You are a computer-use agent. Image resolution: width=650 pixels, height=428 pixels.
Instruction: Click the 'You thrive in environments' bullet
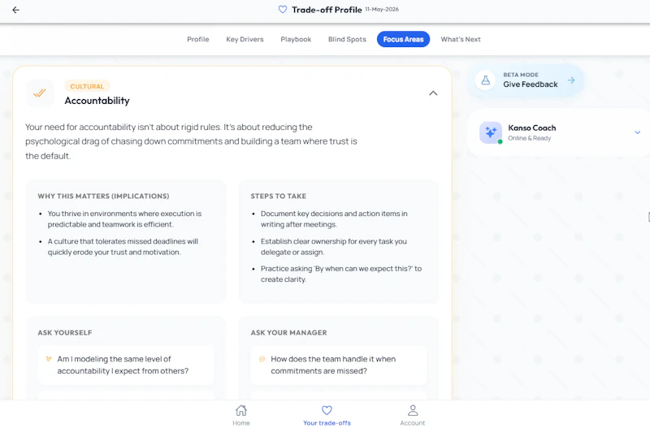click(125, 218)
